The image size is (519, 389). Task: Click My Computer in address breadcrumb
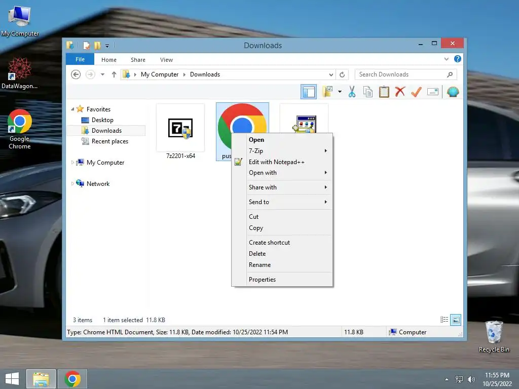[x=160, y=74]
